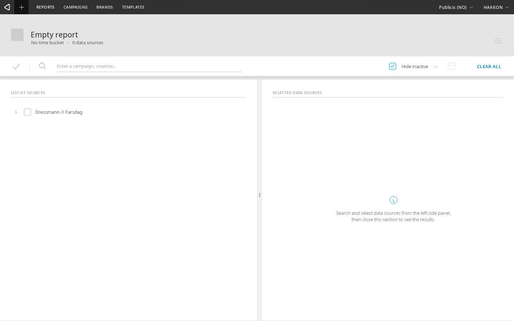The height and width of the screenshot is (321, 514).
Task: Click the report thumbnail placeholder square
Action: point(17,35)
